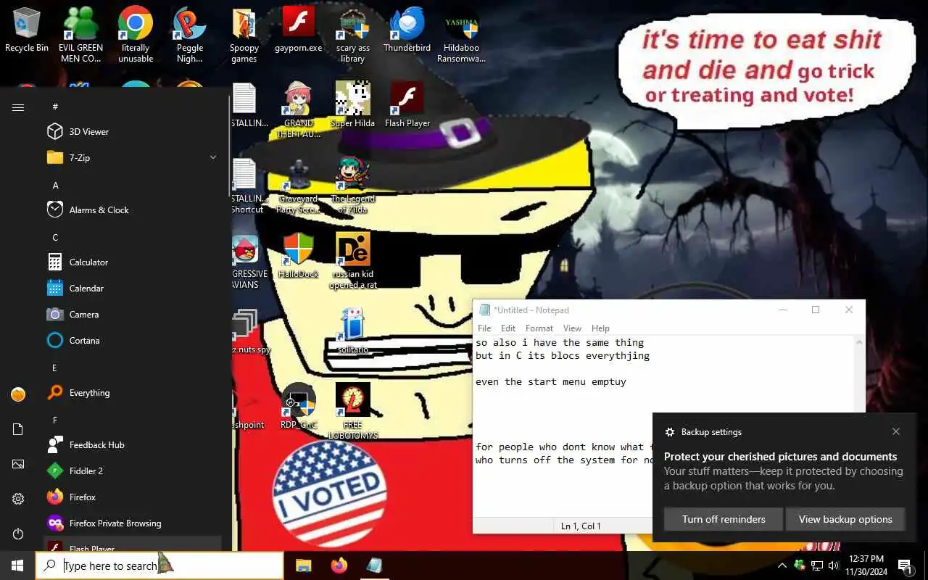Screen dimensions: 928x580
Task: Open Calendar app in Start menu
Action: coord(133,288)
